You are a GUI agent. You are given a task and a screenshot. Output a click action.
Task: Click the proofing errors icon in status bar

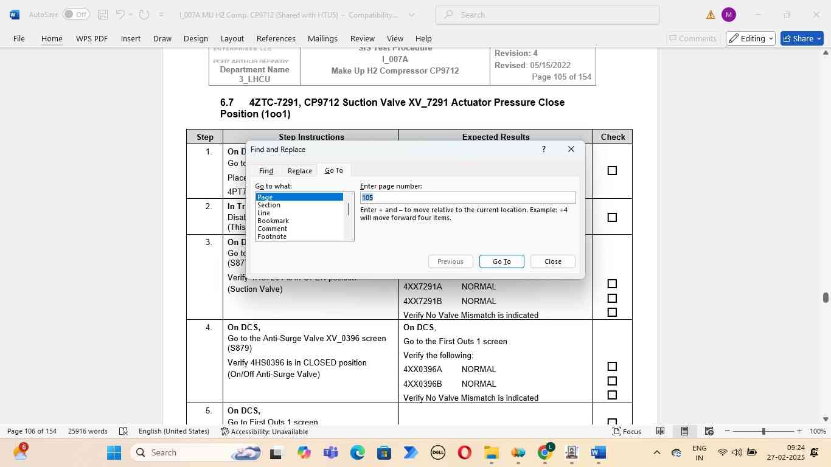[123, 431]
